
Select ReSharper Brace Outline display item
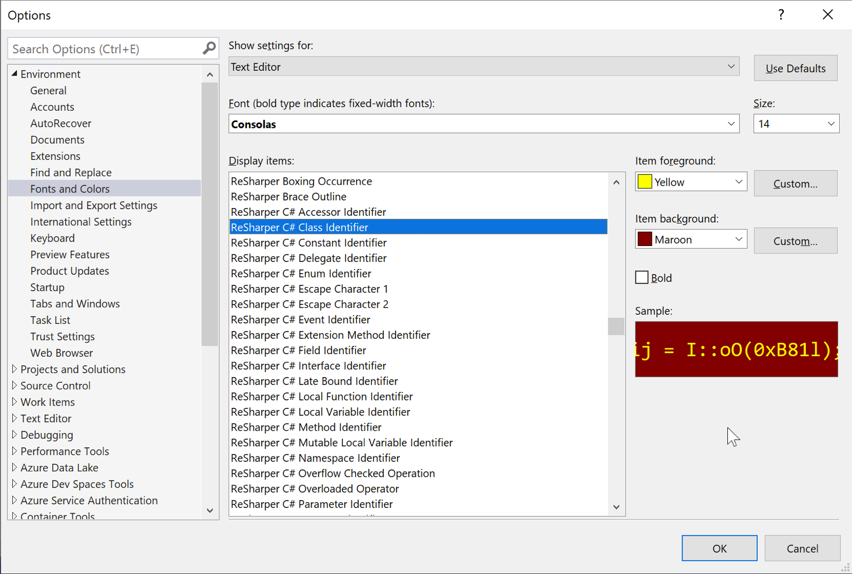click(x=419, y=196)
